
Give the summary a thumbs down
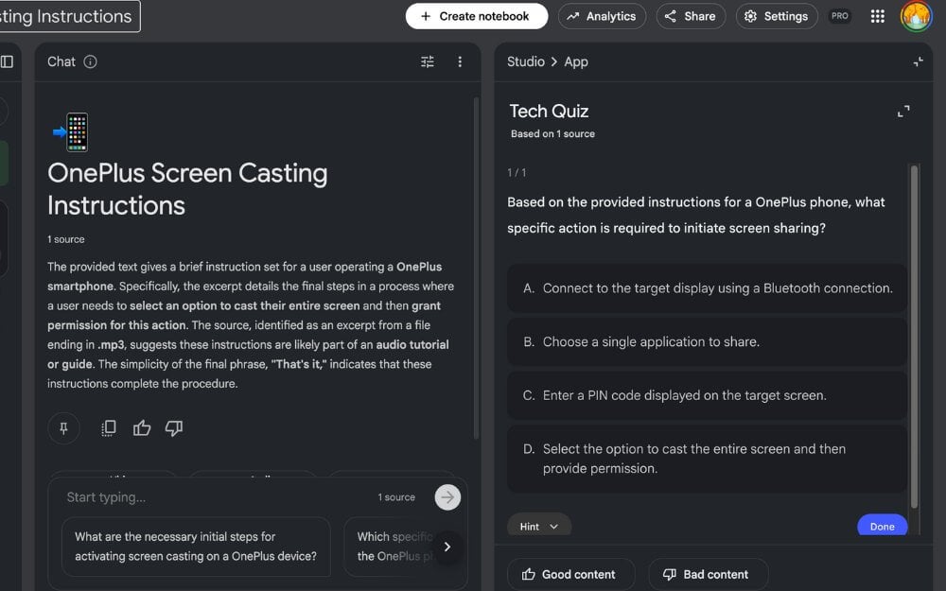pos(174,428)
